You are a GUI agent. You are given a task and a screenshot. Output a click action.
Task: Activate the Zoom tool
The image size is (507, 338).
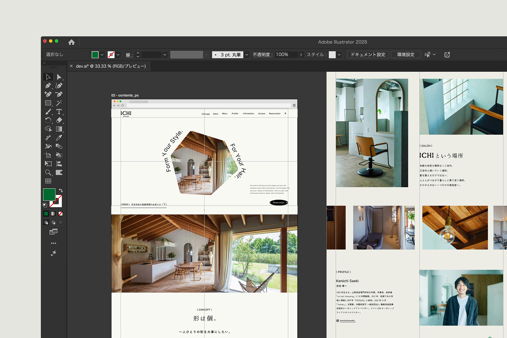coord(48,172)
